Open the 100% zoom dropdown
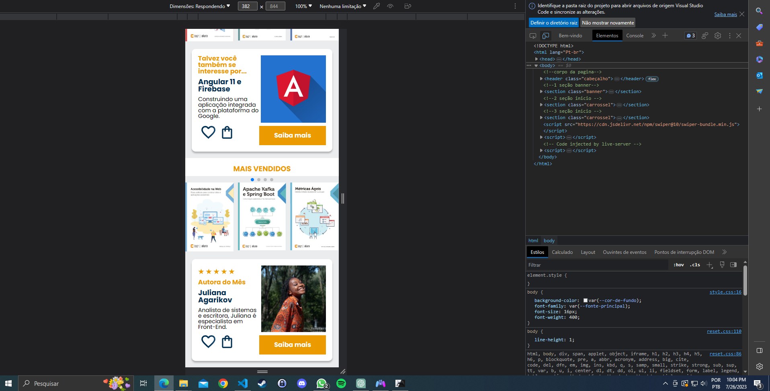This screenshot has height=391, width=770. click(303, 6)
